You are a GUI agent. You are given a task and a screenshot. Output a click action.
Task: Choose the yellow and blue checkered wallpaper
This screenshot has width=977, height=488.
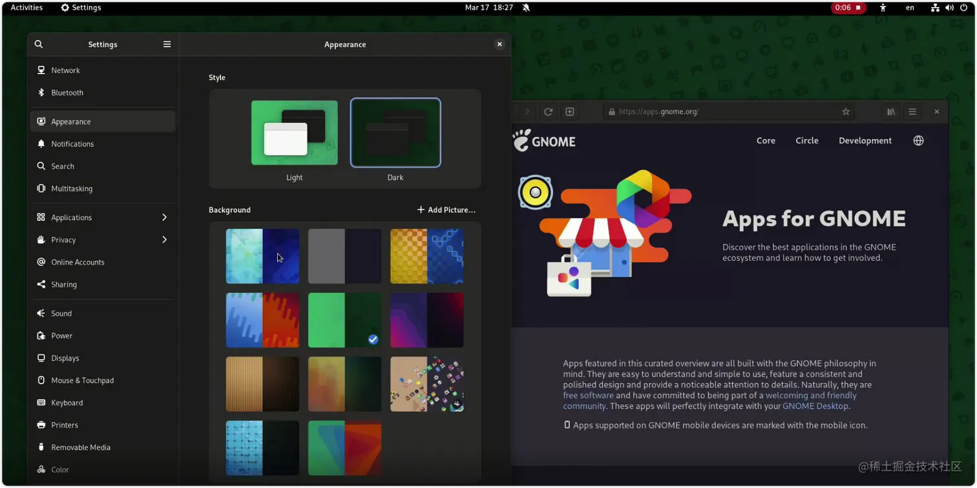click(x=426, y=256)
